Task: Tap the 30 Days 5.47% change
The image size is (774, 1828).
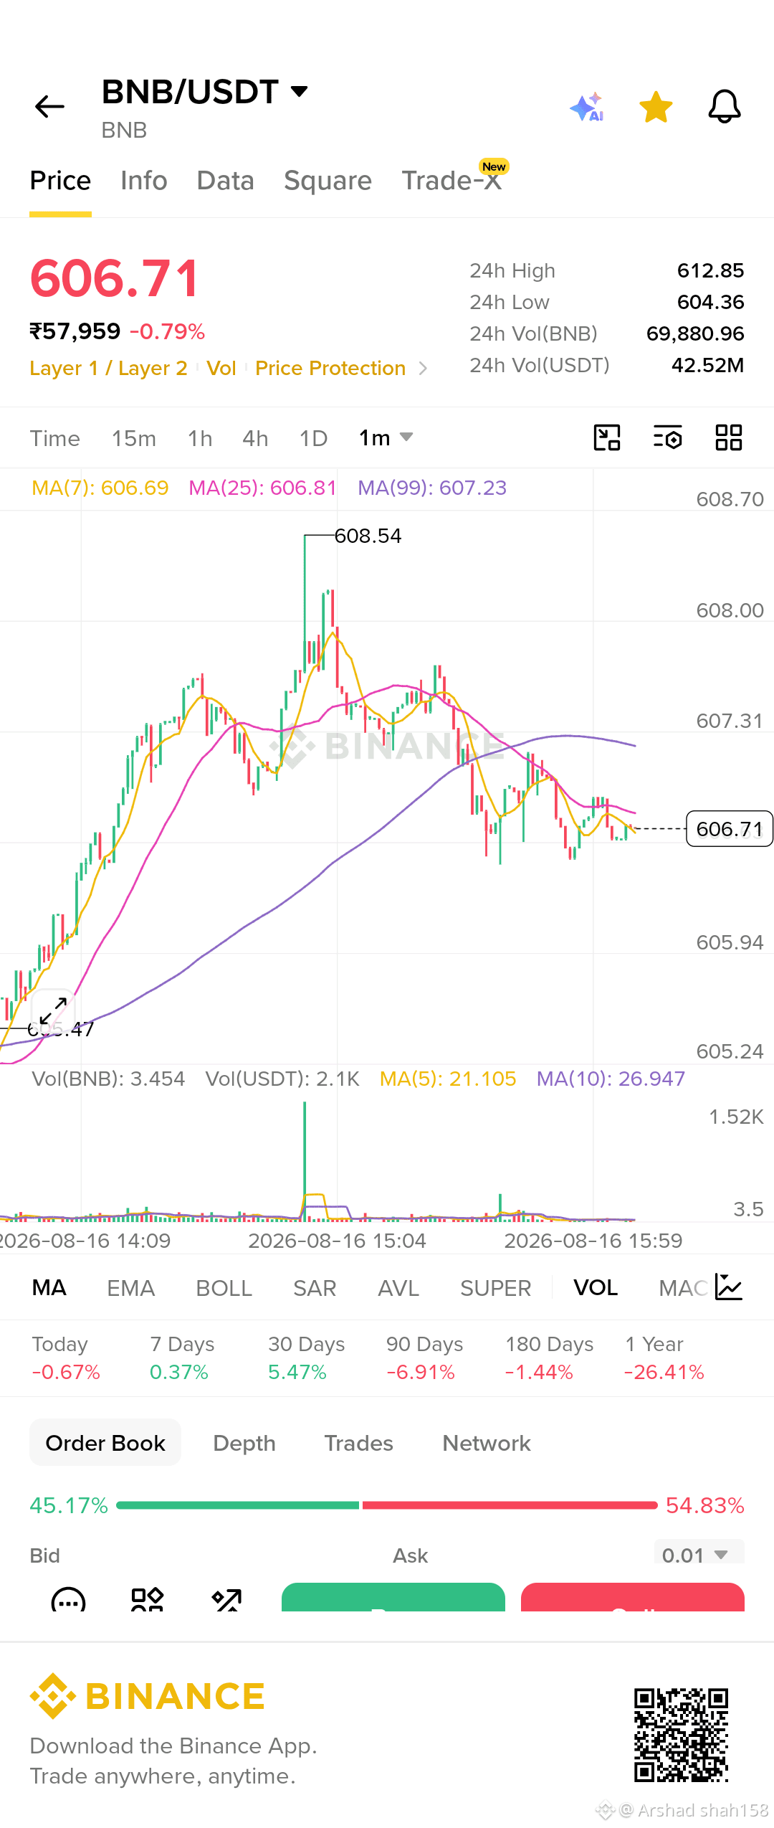Action: pyautogui.click(x=307, y=1358)
